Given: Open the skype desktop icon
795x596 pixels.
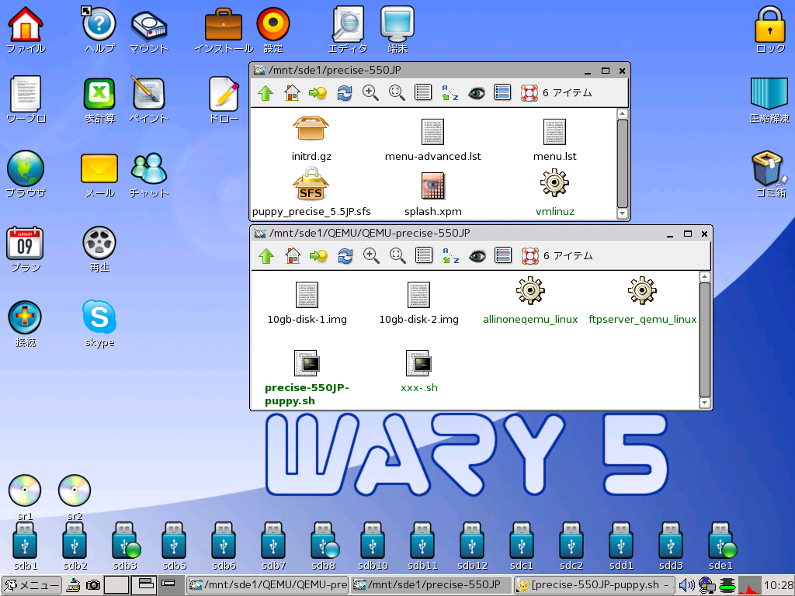Looking at the screenshot, I should (x=99, y=324).
